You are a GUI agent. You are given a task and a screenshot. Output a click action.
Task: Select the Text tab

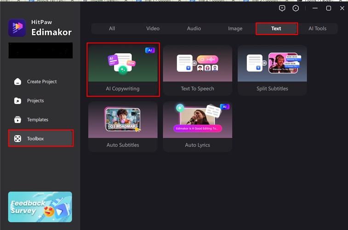tap(276, 29)
